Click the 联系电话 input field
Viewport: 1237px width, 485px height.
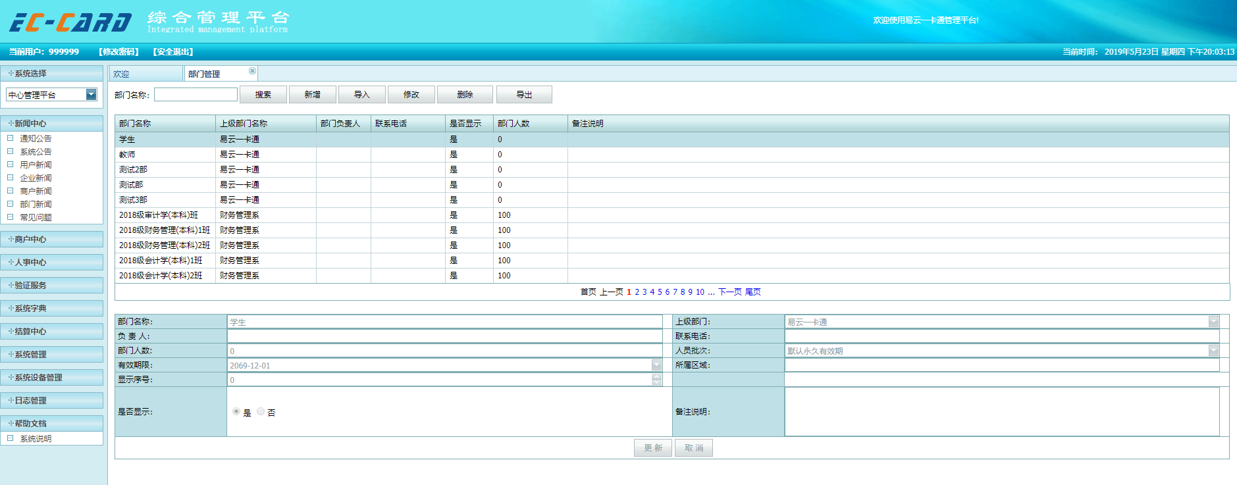(1002, 336)
